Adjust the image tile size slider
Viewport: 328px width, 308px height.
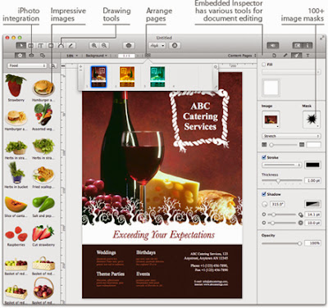click(283, 145)
